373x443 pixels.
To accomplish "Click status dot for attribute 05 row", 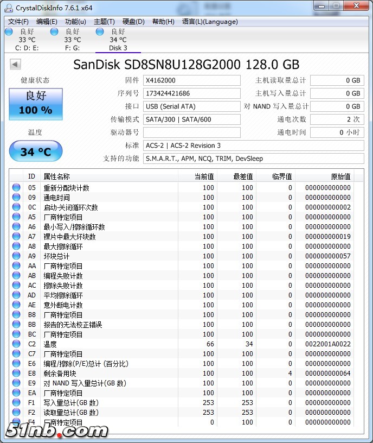I will click(x=16, y=187).
